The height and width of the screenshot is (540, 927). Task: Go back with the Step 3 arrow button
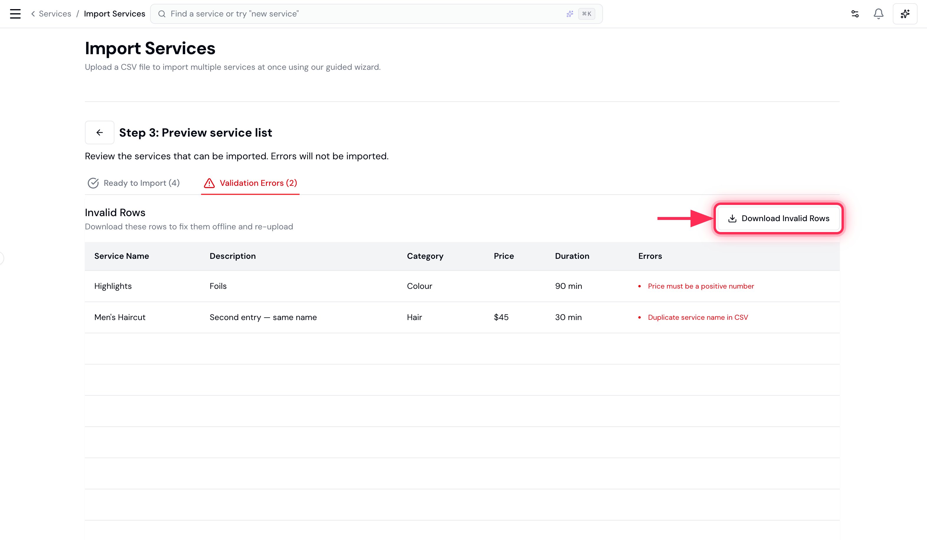pyautogui.click(x=99, y=132)
